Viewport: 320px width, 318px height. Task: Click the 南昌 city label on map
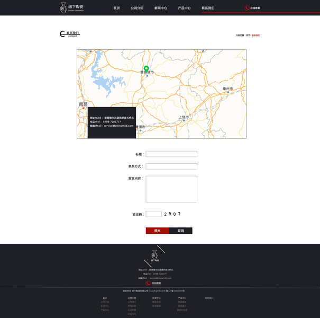tap(83, 104)
